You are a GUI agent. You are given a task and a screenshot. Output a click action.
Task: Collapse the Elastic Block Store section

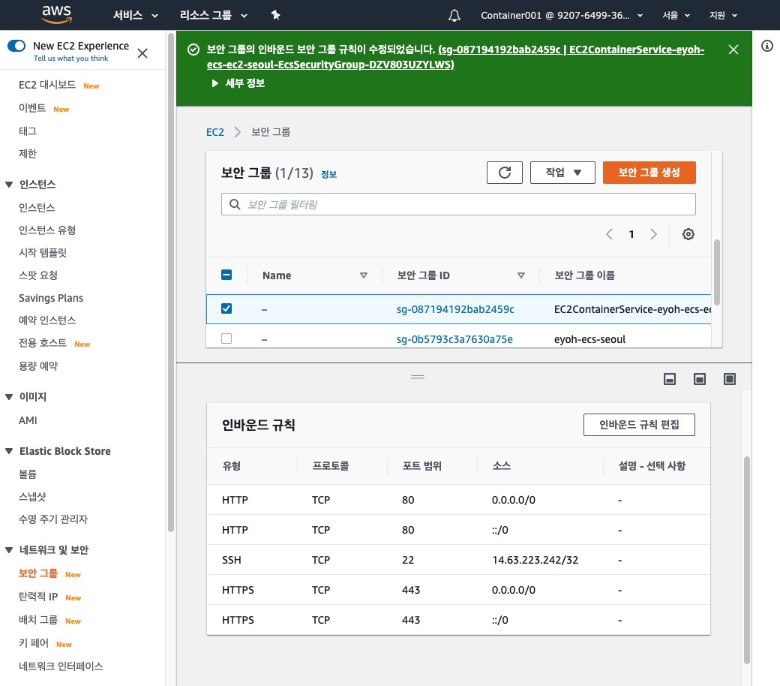pos(9,451)
